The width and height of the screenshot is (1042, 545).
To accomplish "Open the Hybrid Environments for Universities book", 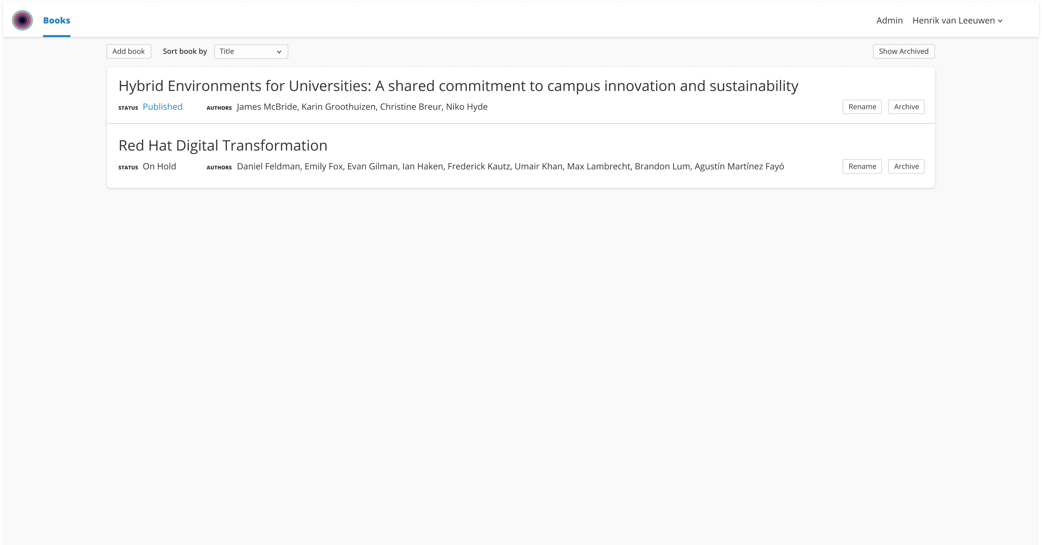I will (x=458, y=86).
